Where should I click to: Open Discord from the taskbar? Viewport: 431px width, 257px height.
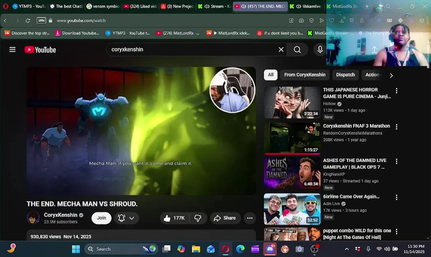pyautogui.click(x=270, y=249)
